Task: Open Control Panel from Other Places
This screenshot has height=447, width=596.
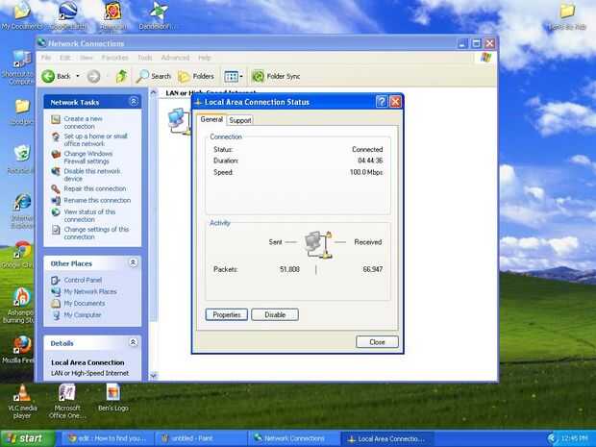Action: click(83, 280)
